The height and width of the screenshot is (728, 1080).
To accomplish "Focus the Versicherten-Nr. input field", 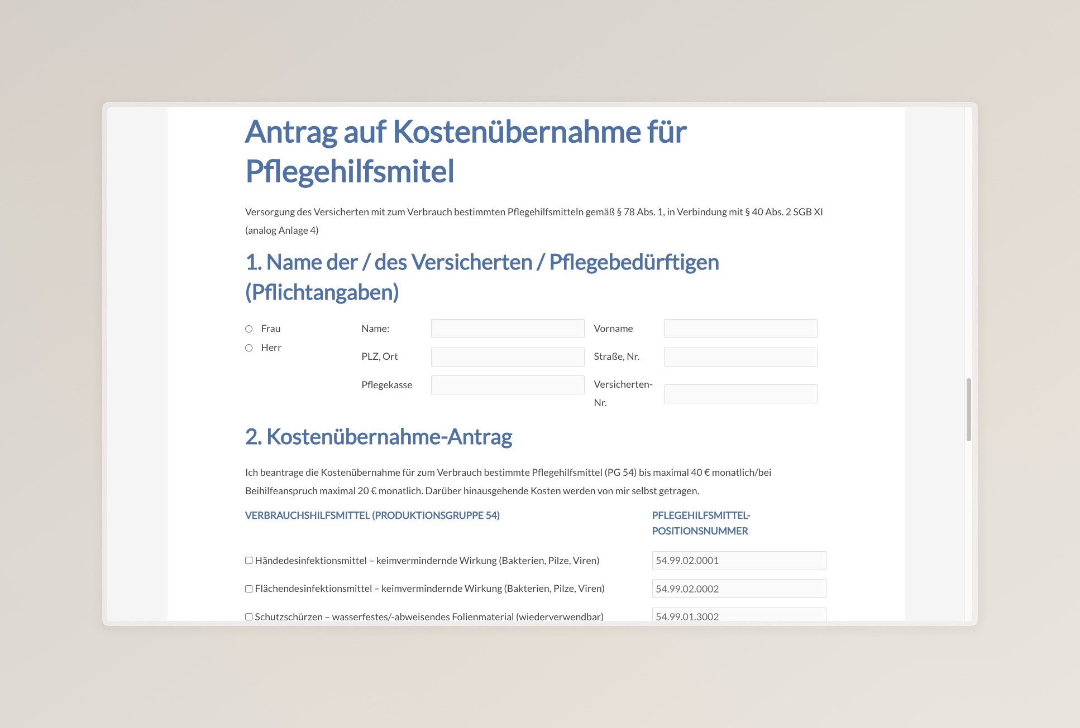I will pos(740,394).
